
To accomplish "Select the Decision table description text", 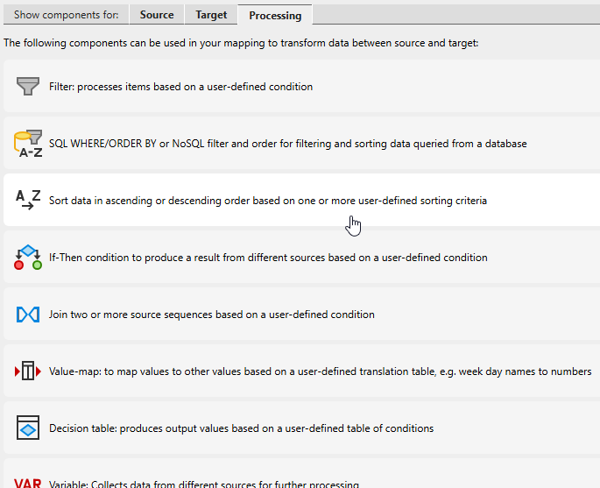I will click(x=241, y=428).
